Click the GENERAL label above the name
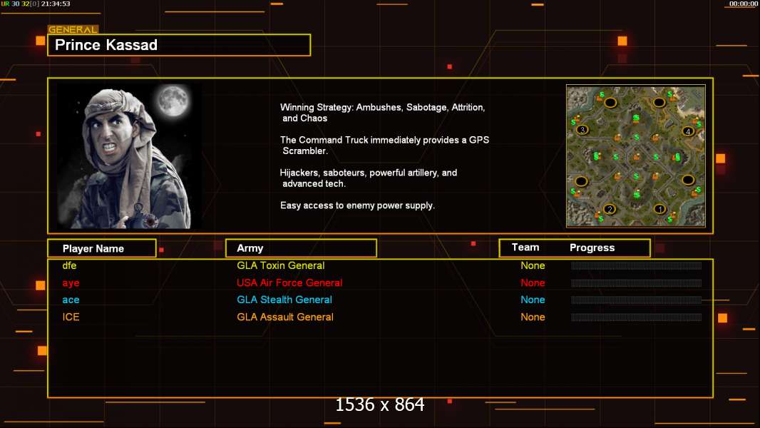Viewport: 760px width, 428px height. point(73,29)
